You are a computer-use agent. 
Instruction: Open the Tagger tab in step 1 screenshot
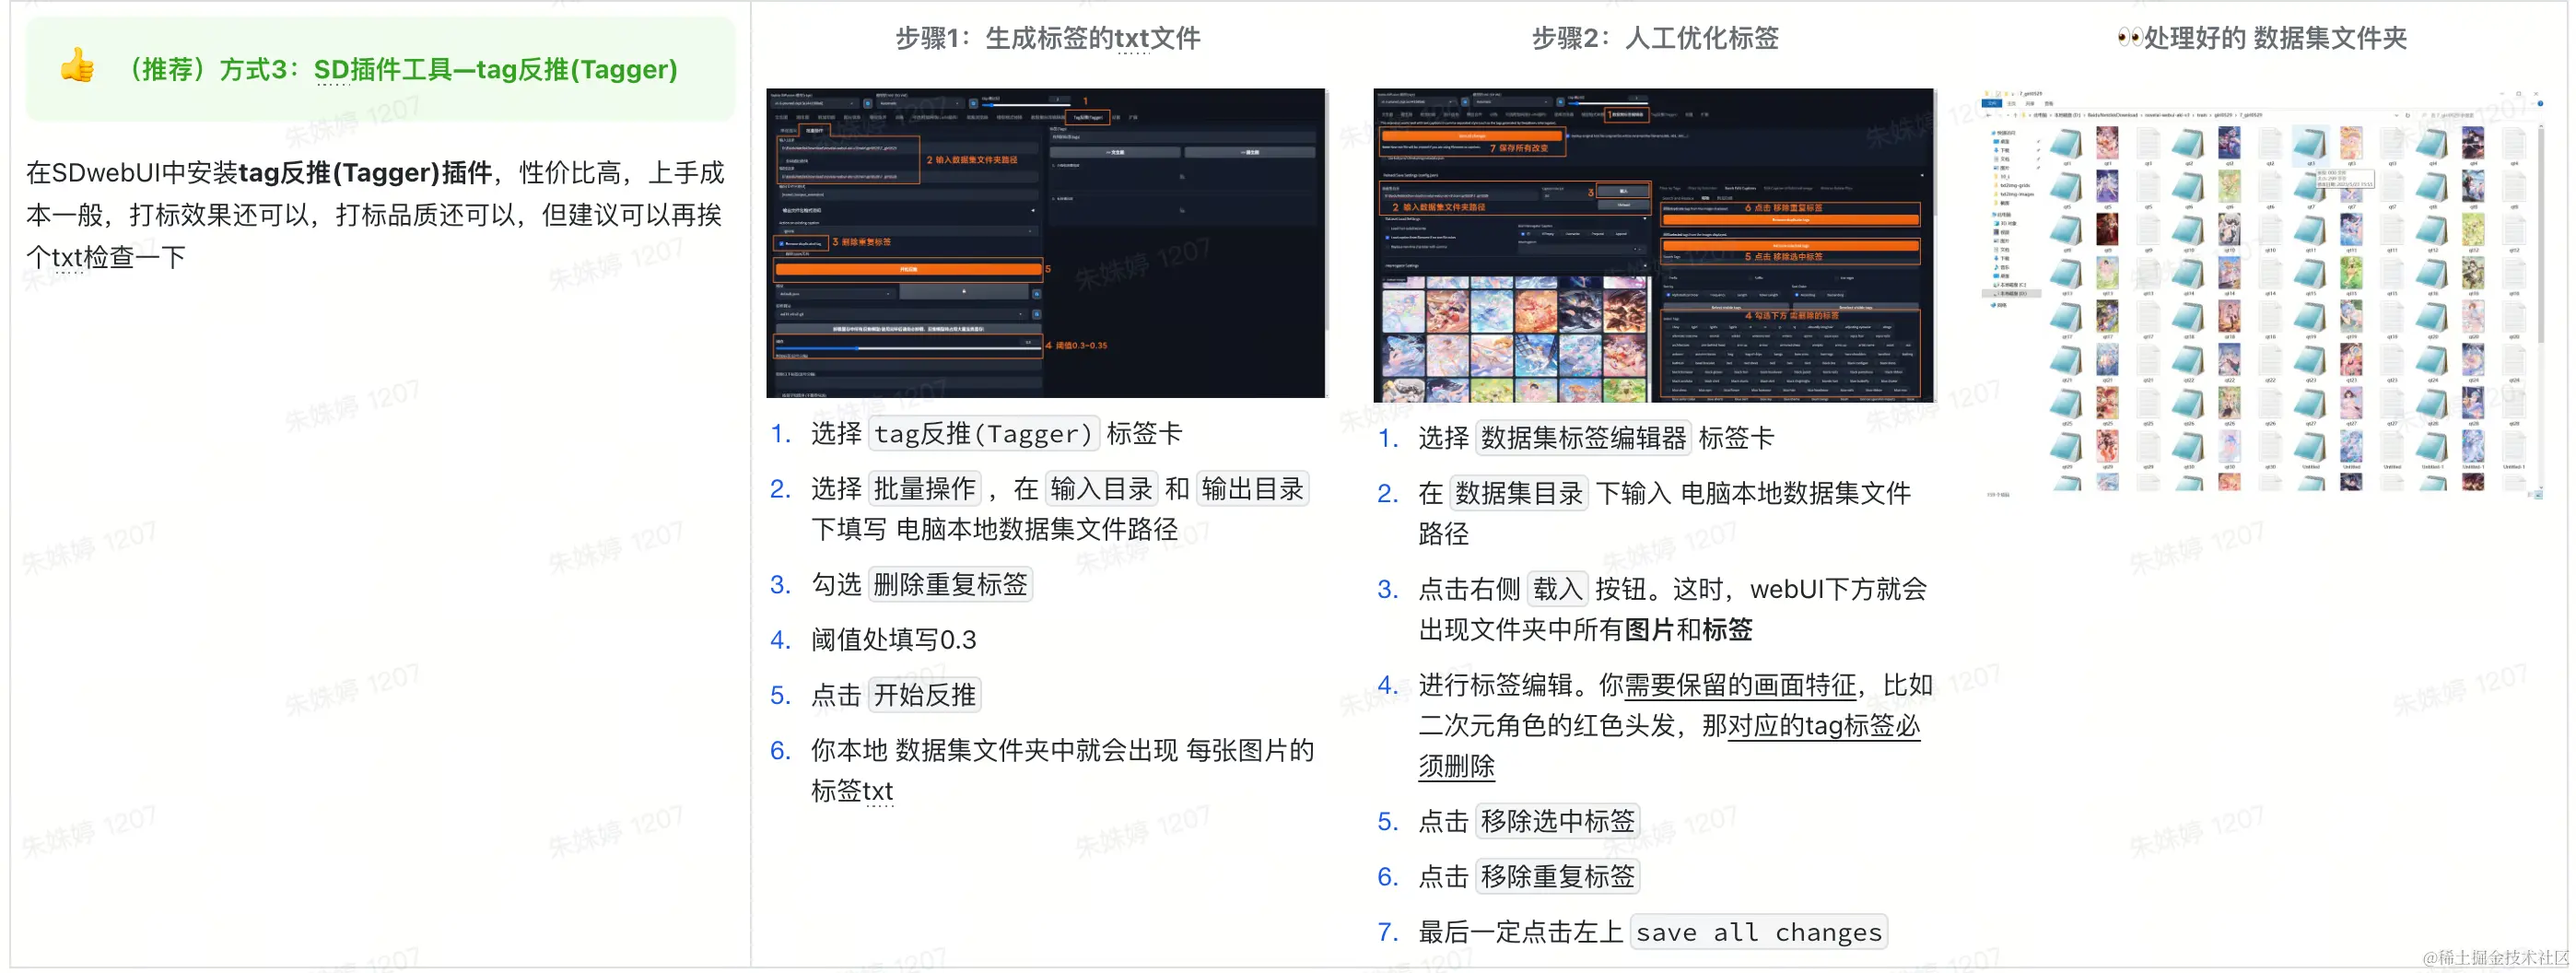(x=1088, y=118)
